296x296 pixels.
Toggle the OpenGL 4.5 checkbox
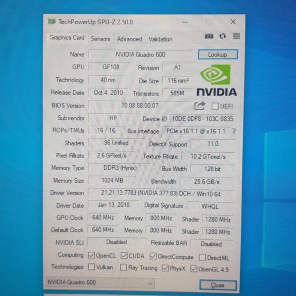(194, 269)
